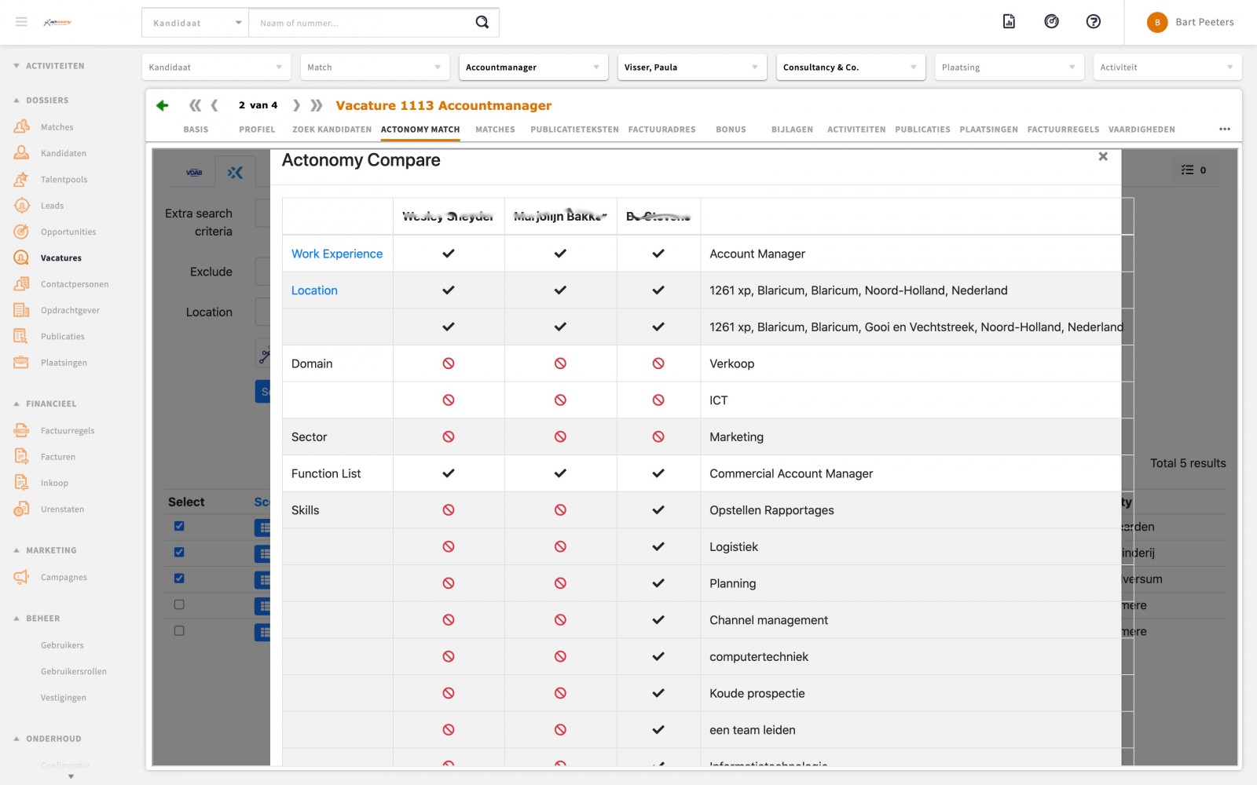Uncheck the first candidate Select checkbox
This screenshot has width=1257, height=785.
click(x=179, y=526)
